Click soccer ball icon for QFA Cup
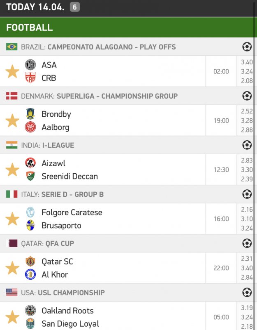Viewport: 257px width, 330px height. (247, 243)
